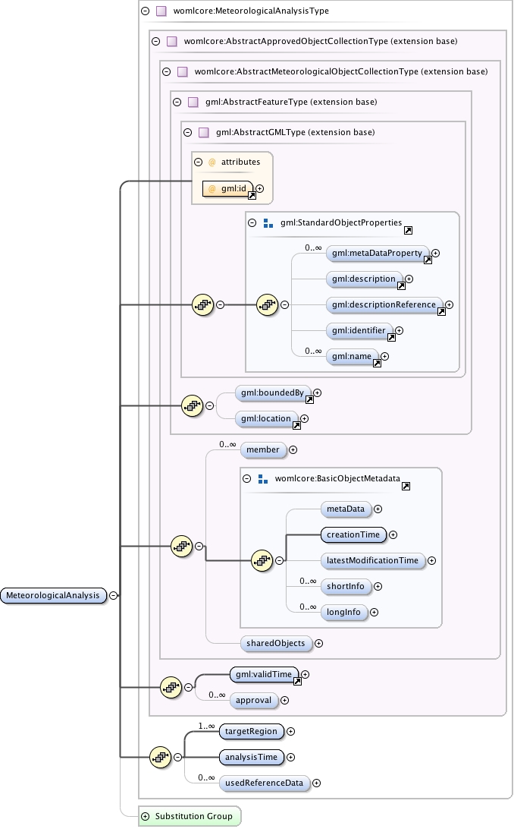Click the sequence icon inside womlcore:BasicObjectMetadata
Screen dimensions: 514x829
(x=262, y=560)
